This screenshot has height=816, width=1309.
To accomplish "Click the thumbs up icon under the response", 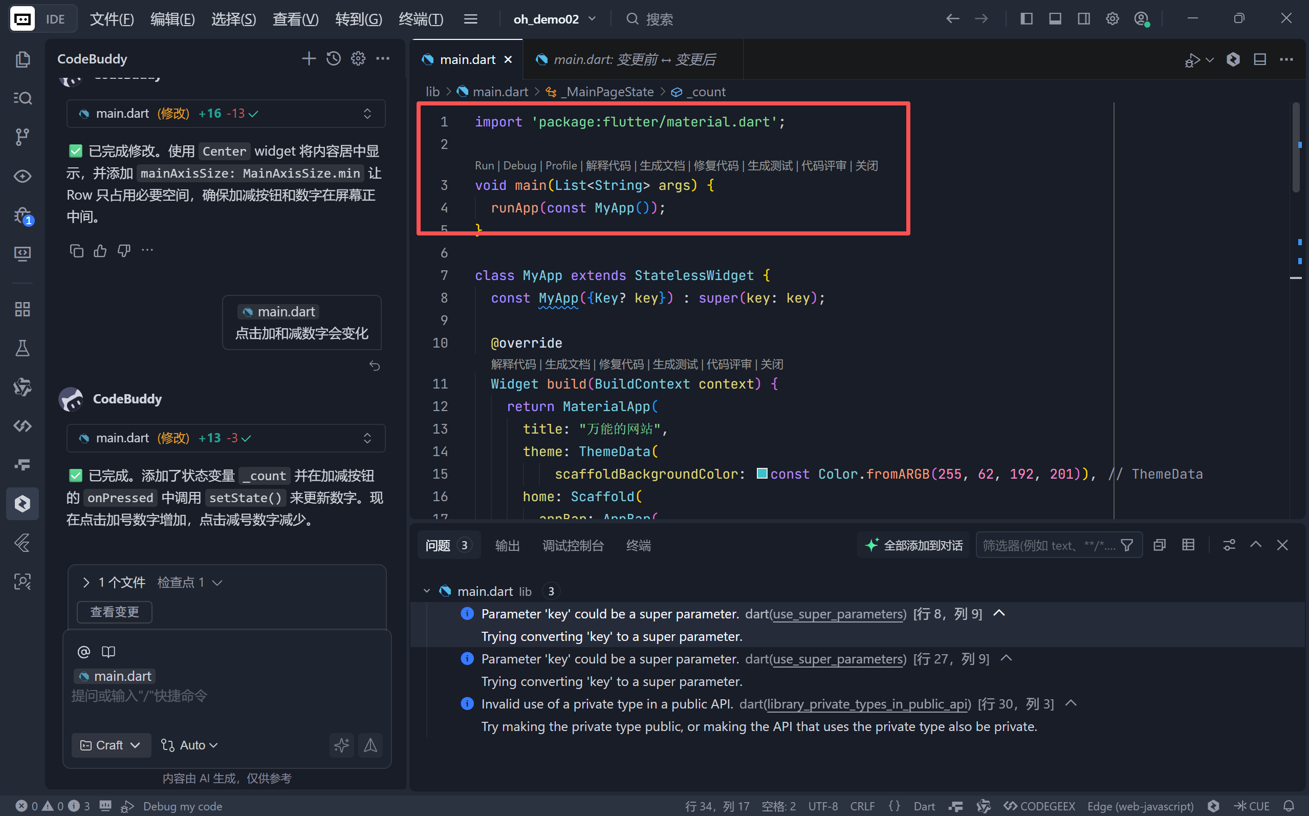I will (100, 251).
